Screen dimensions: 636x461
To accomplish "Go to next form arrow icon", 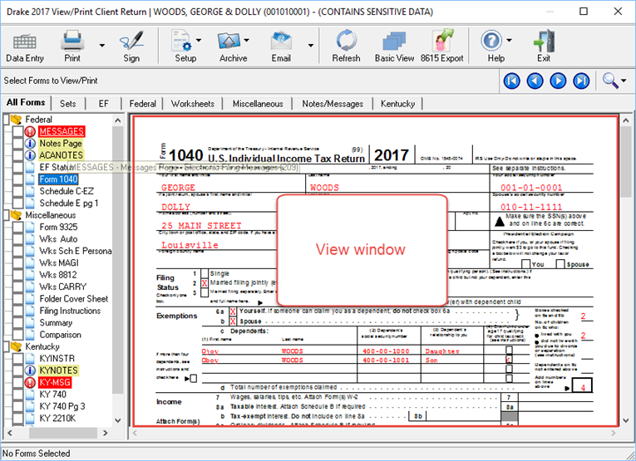I will pos(558,81).
